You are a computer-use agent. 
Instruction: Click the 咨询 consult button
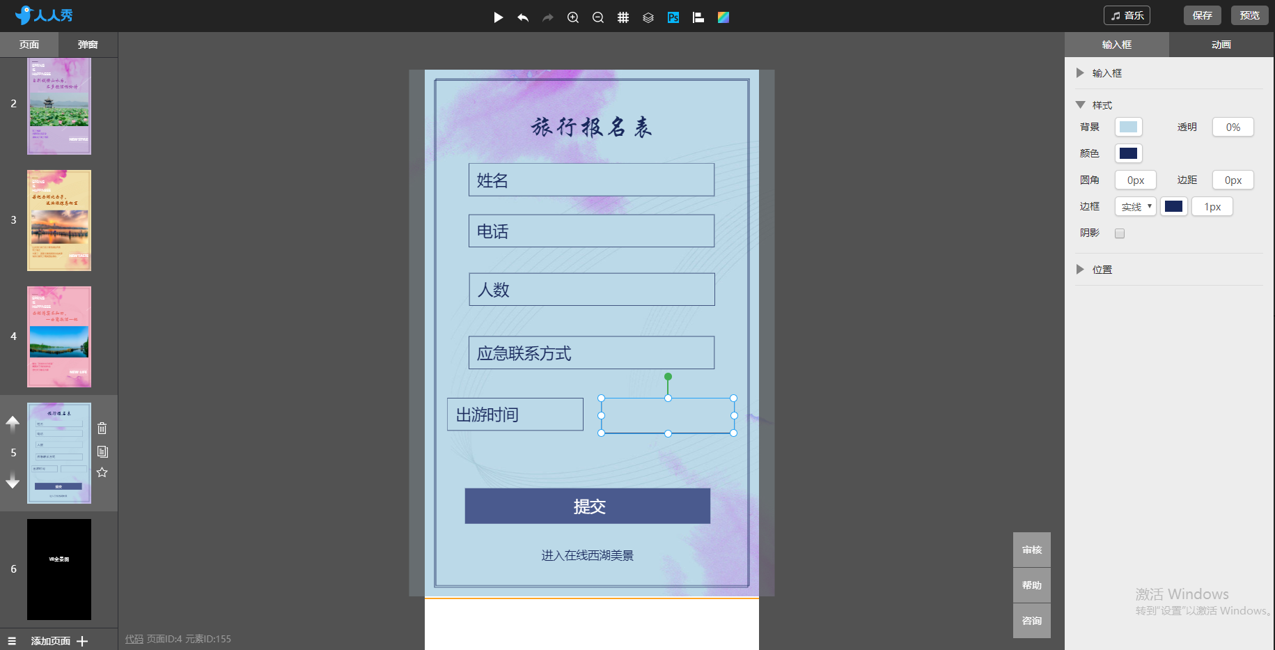1032,621
